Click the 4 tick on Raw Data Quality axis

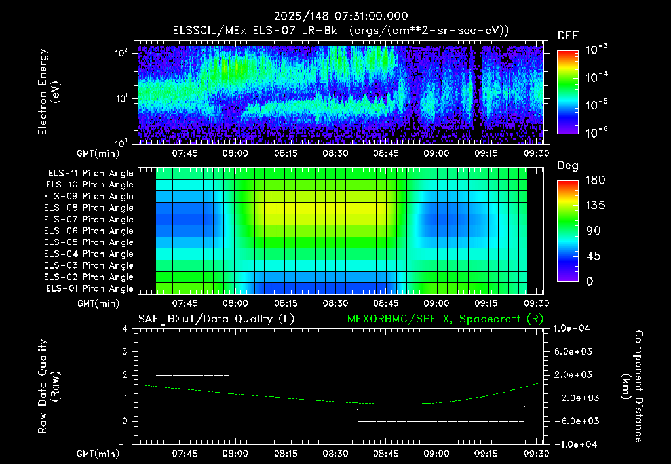pos(125,328)
